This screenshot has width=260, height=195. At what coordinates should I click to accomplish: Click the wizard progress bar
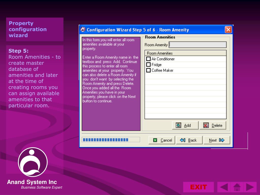coord(111,140)
